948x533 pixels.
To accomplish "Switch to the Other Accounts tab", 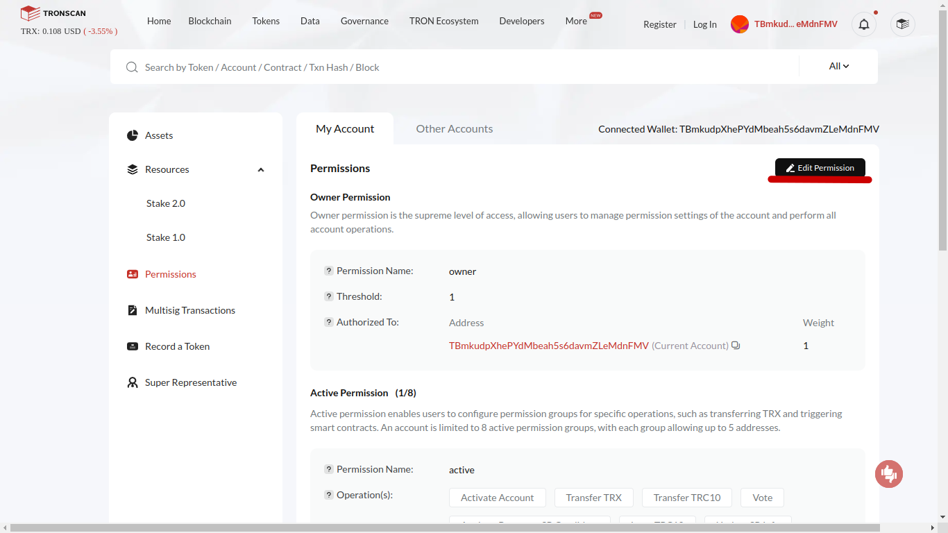I will [x=455, y=128].
